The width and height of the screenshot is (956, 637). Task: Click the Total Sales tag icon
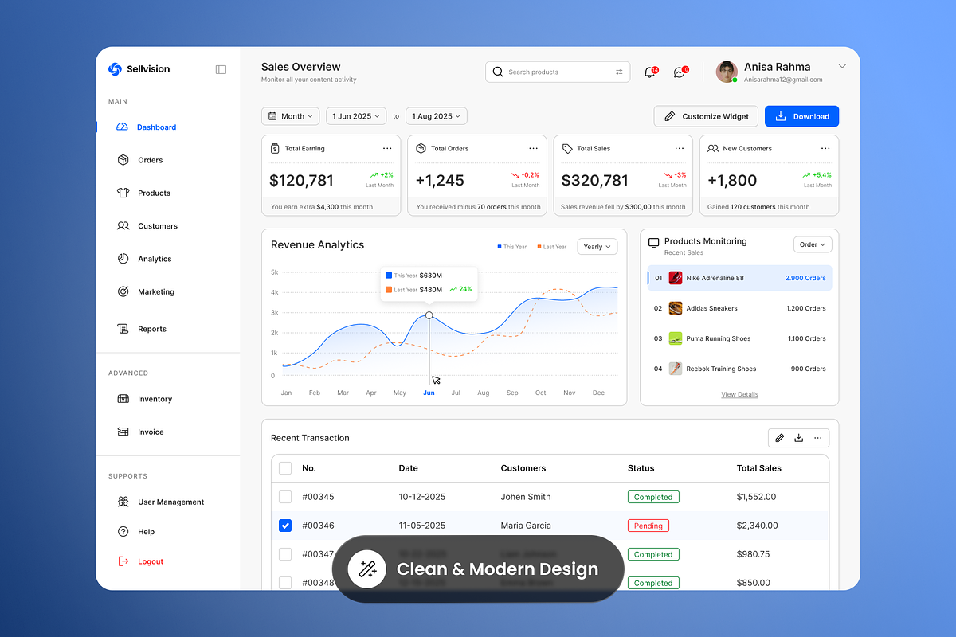click(567, 149)
